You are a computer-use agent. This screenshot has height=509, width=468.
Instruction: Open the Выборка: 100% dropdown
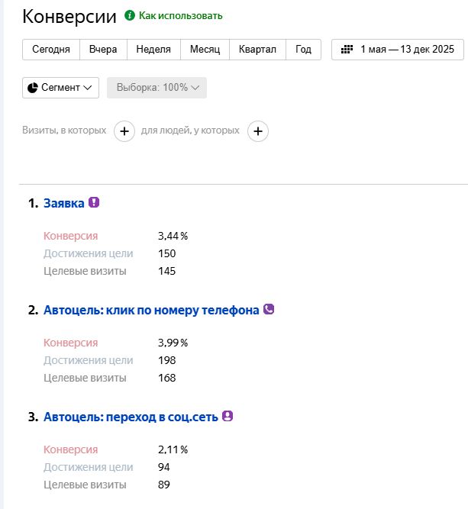[x=157, y=88]
